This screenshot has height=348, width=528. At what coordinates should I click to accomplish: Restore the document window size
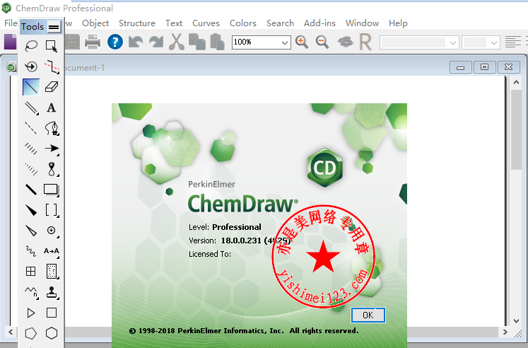484,67
